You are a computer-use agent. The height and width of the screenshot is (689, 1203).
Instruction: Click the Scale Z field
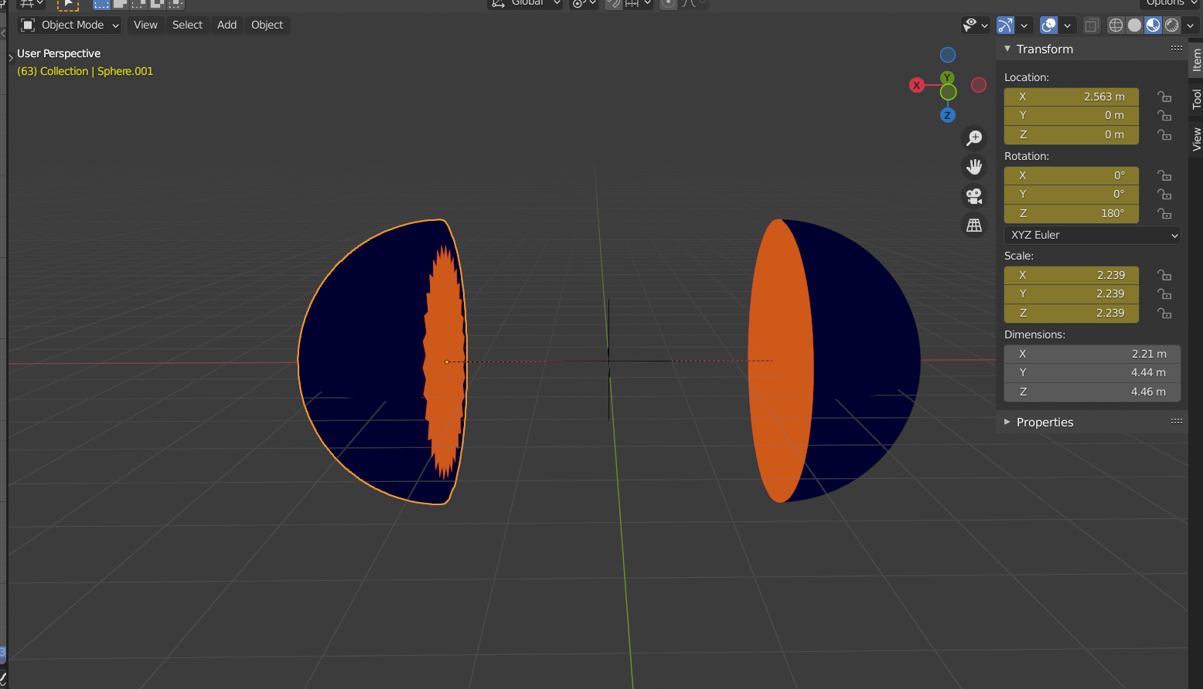tap(1072, 313)
